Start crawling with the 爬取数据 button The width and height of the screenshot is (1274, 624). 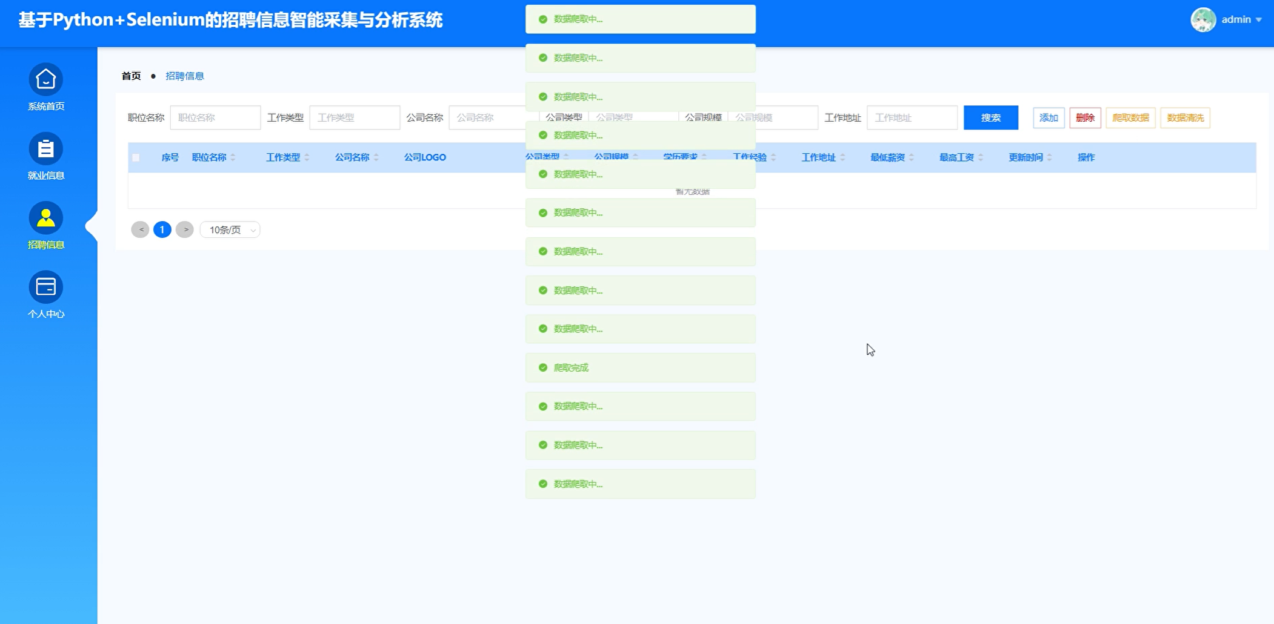click(x=1130, y=117)
